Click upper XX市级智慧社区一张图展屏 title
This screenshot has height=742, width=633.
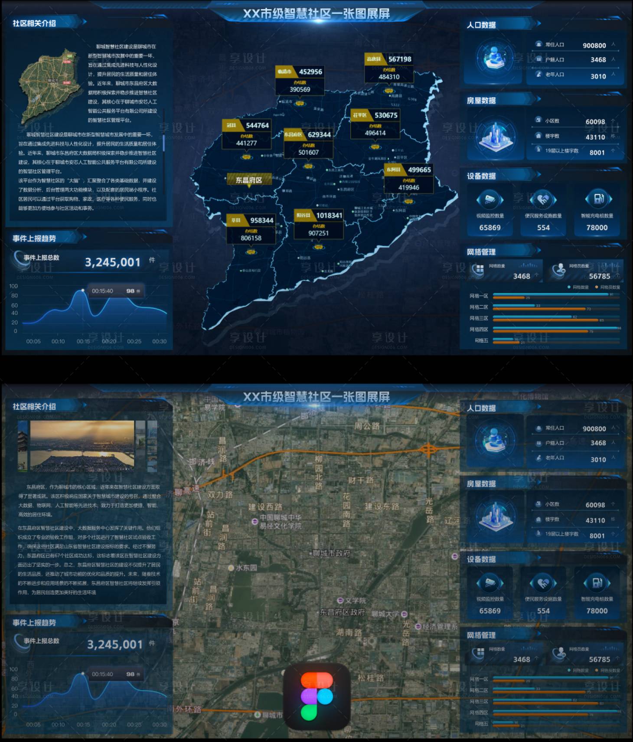point(316,13)
